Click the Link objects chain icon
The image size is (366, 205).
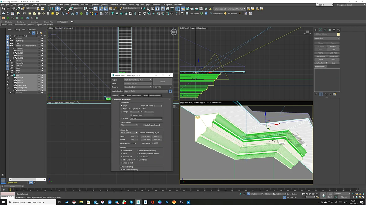[13, 9]
